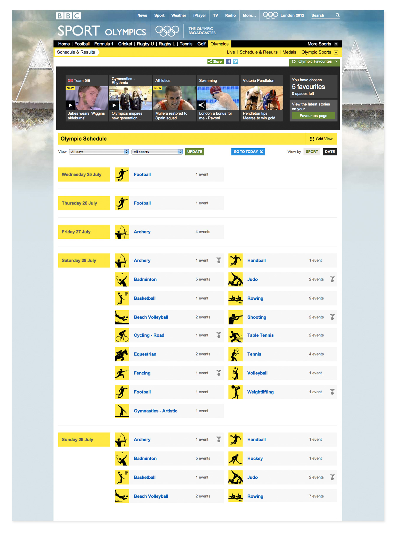Open Live in the yellow subnav

(231, 52)
